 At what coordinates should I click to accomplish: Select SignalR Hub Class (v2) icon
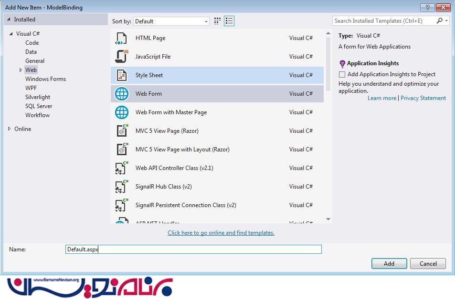coord(122,187)
